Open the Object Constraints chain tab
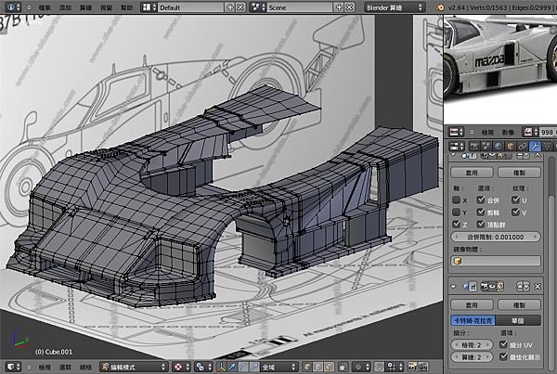The height and width of the screenshot is (374, 557). click(x=523, y=146)
